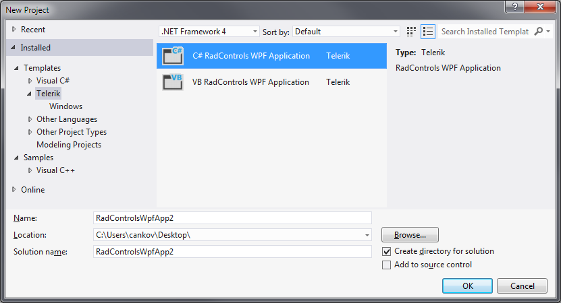This screenshot has width=561, height=303.
Task: Click the project Name text field
Action: coord(232,218)
